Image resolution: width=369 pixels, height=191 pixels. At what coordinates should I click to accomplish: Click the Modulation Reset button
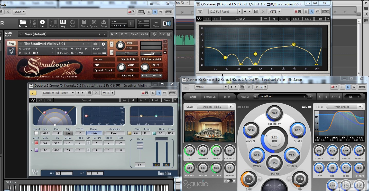click(114, 133)
